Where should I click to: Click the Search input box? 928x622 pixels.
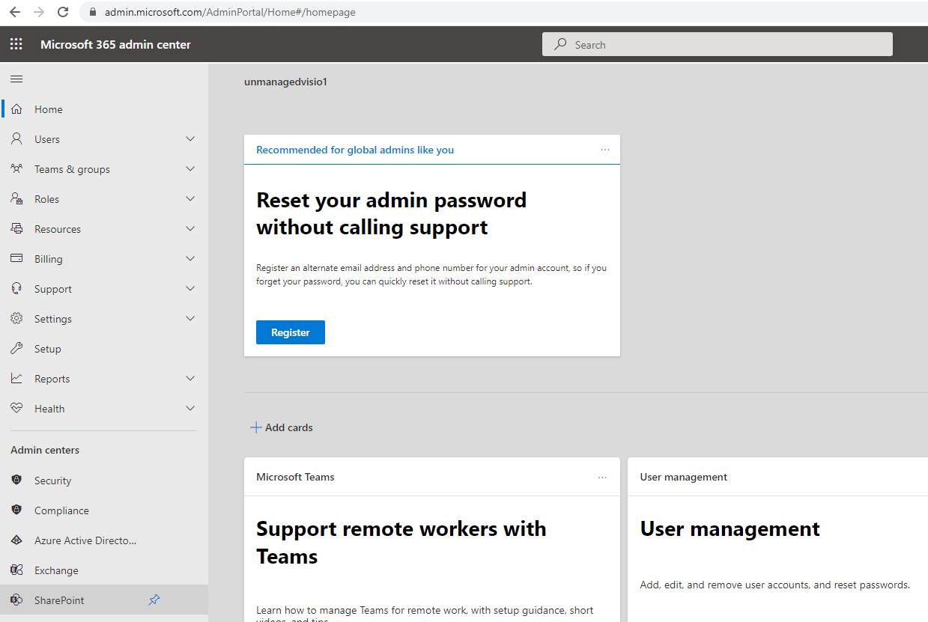[x=718, y=44]
